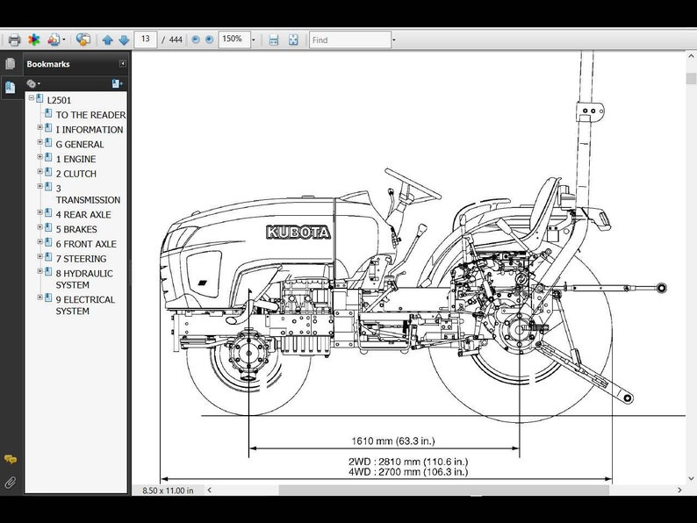Screen dimensions: 697x523
Task: Go to next page with down arrow
Action: coord(124,40)
